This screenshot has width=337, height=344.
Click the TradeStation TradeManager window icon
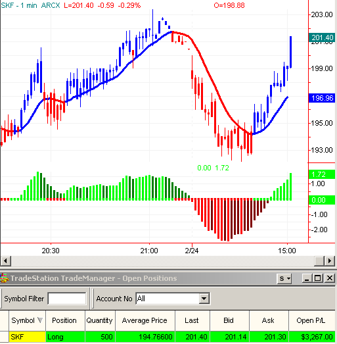click(x=4, y=278)
